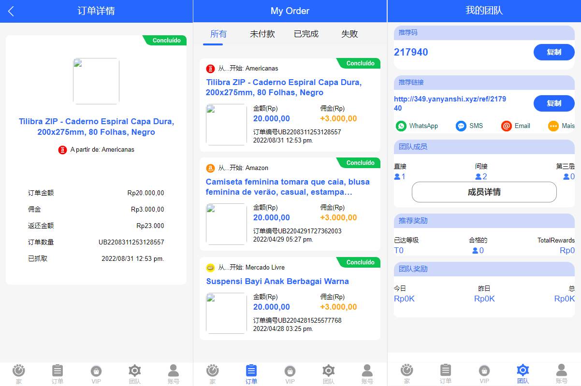
Task: Copy referral code 217940 with 复制 button
Action: 553,52
